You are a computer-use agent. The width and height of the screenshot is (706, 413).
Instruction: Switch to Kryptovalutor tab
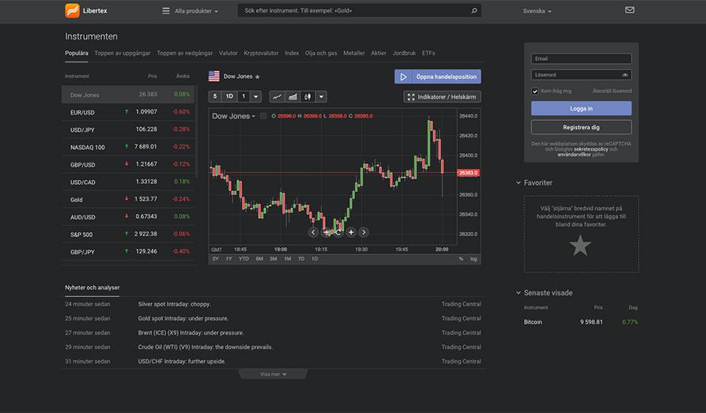[261, 53]
